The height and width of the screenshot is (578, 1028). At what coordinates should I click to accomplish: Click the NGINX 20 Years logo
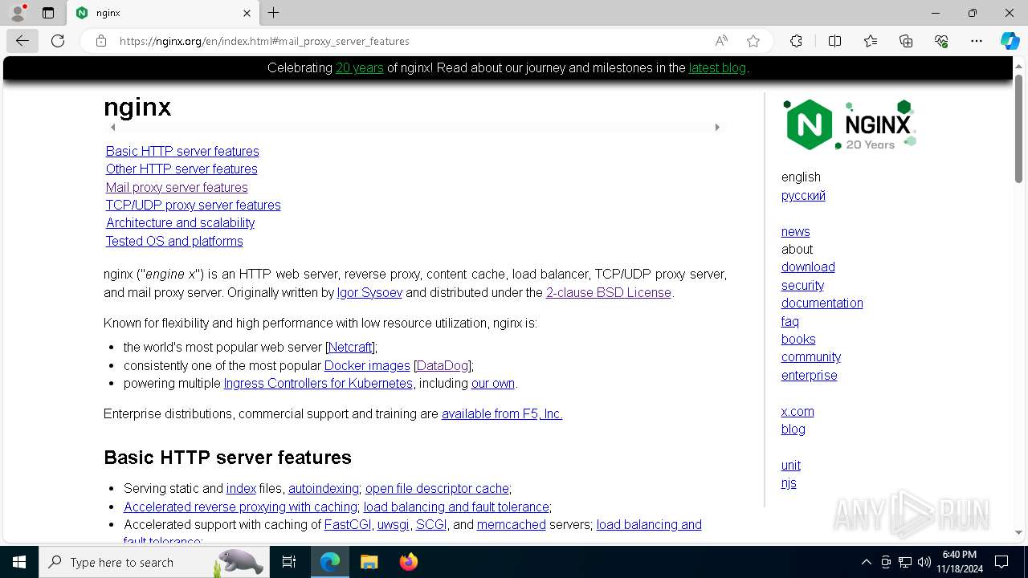850,124
